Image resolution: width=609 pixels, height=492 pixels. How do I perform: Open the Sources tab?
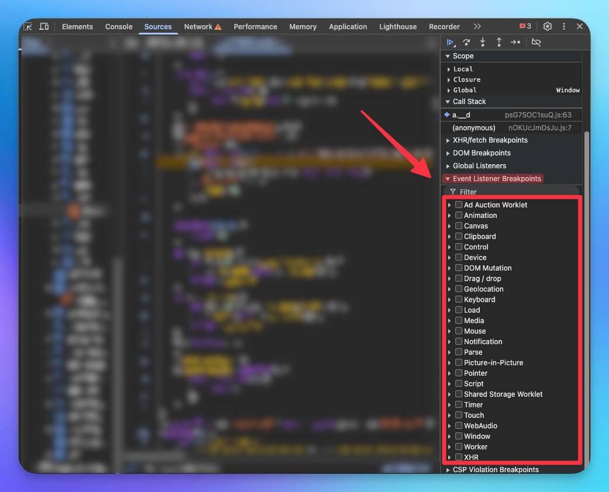pos(158,27)
